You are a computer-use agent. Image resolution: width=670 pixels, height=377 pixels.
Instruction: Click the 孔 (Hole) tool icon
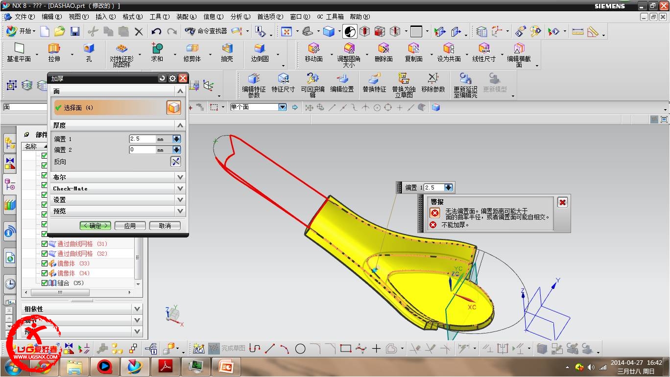tap(89, 48)
